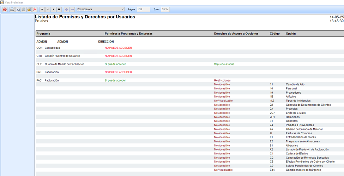Zoom out with the minus icon
The height and width of the screenshot is (176, 344).
(72, 9)
